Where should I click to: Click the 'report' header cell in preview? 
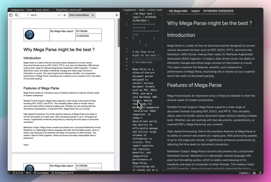pos(195,11)
